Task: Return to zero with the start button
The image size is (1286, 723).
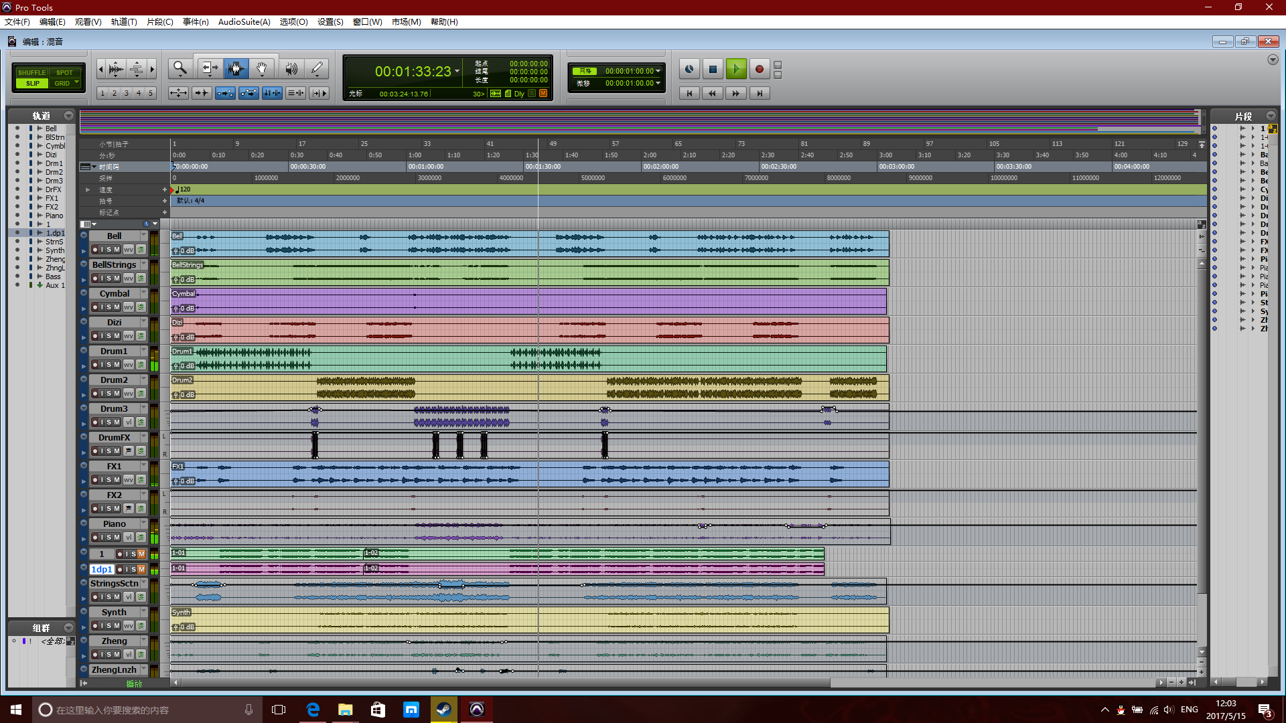Action: [689, 93]
